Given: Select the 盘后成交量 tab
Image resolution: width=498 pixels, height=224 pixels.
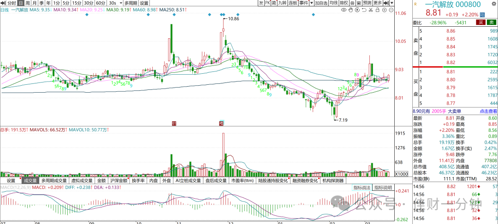Looking at the screenshot, I should click(216, 181).
